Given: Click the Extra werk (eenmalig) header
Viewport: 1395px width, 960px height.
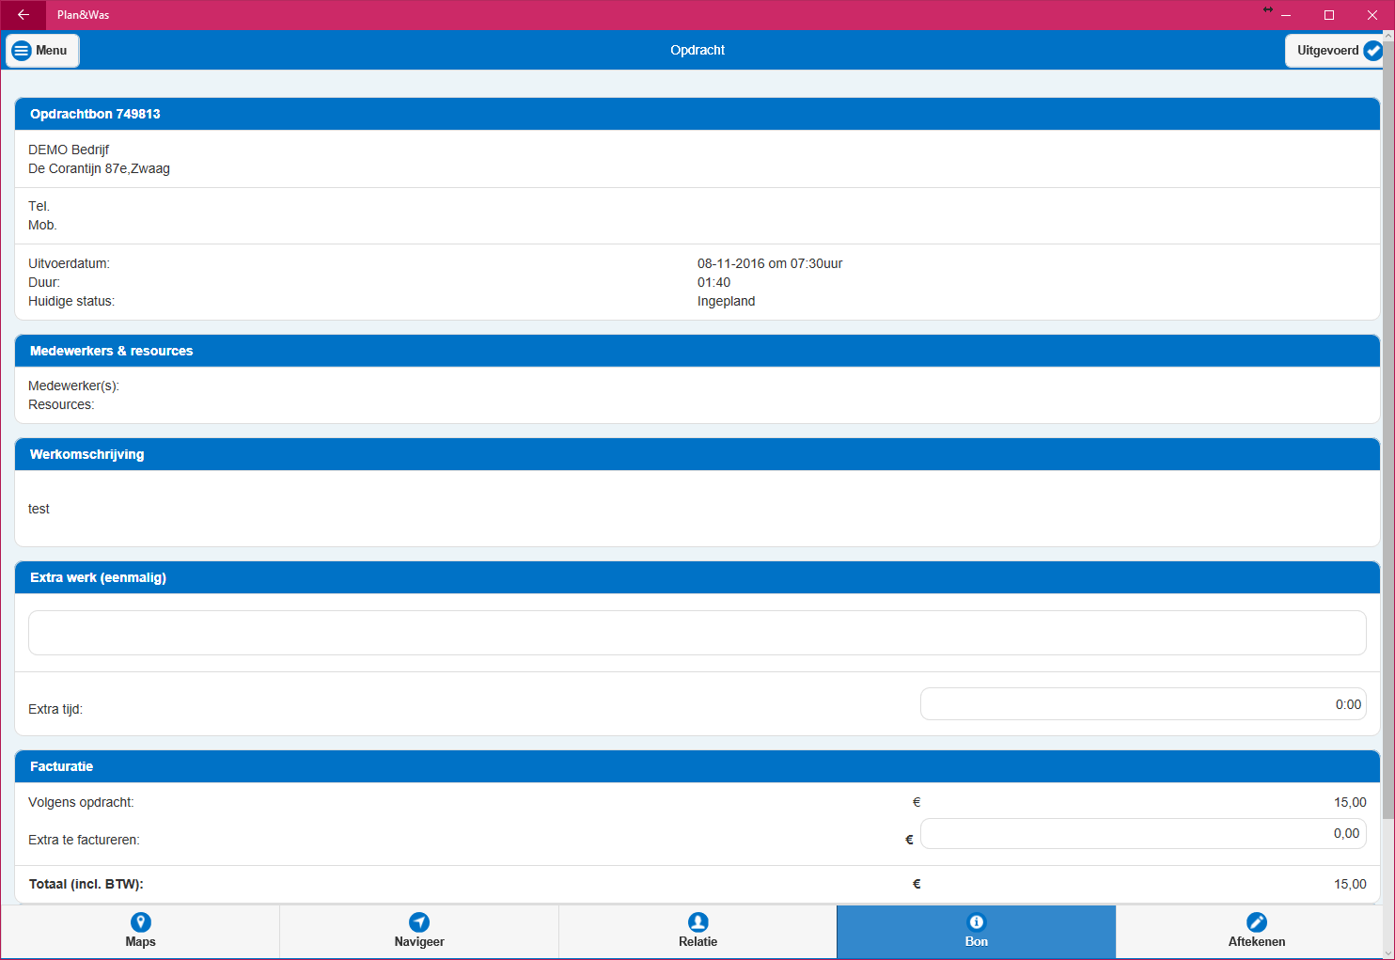Looking at the screenshot, I should (x=697, y=577).
